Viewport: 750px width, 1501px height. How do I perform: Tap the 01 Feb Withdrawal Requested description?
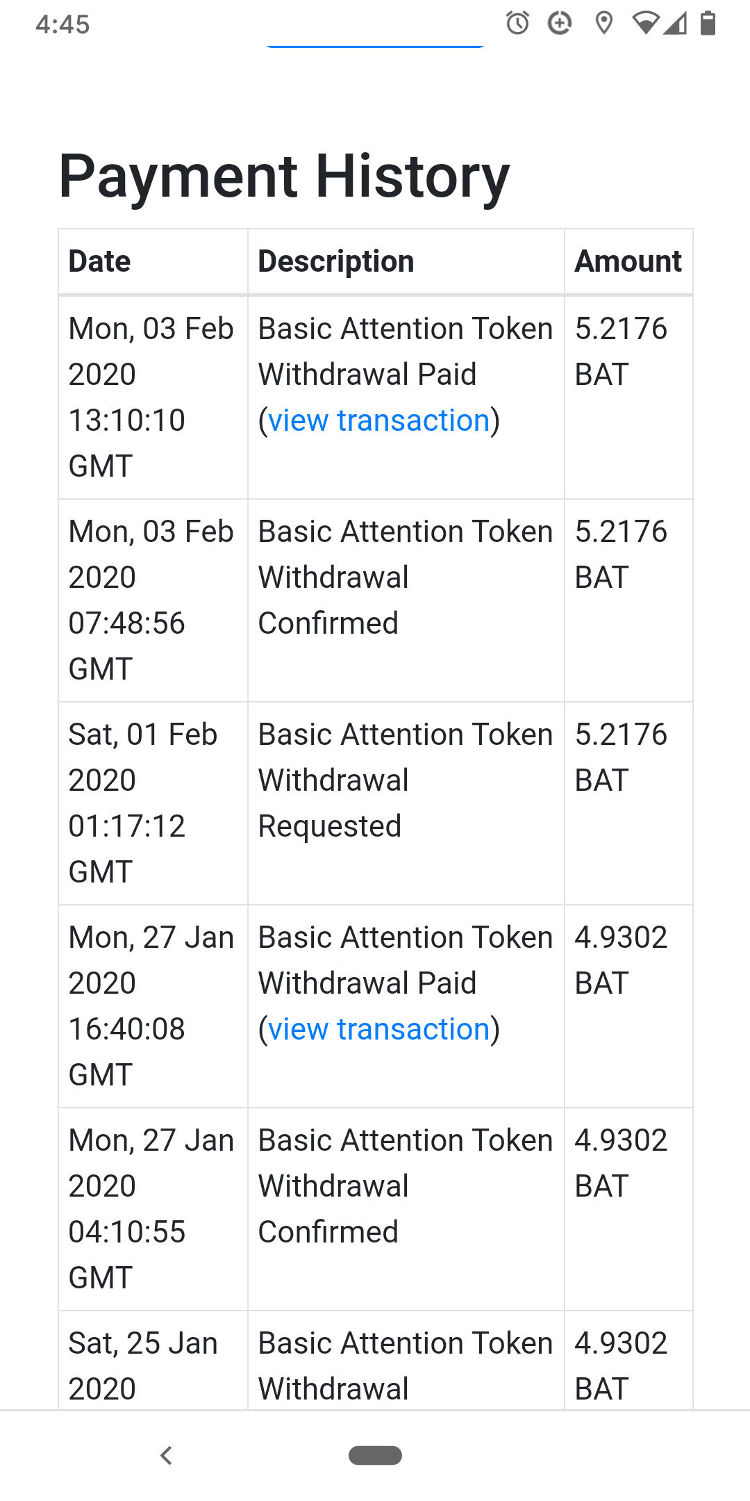point(335,780)
